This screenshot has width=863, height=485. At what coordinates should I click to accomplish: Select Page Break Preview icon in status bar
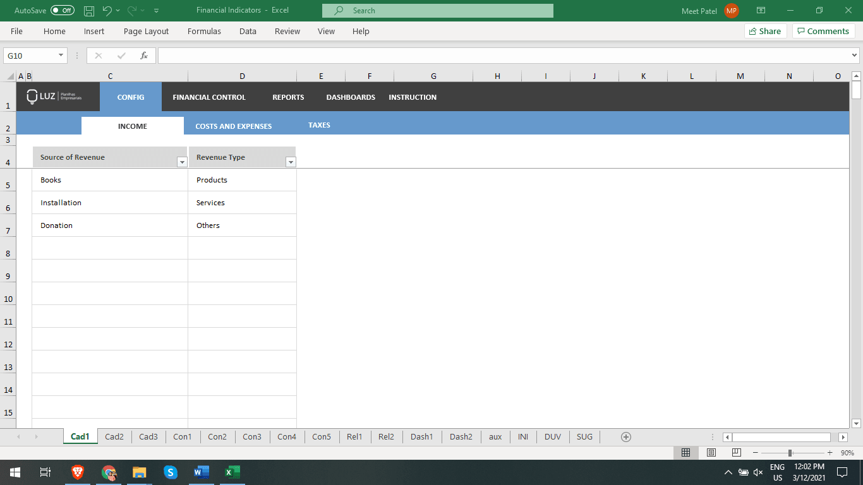point(736,452)
